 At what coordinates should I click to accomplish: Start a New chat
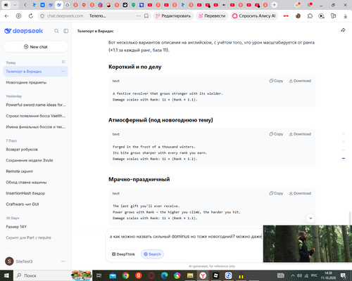36,47
